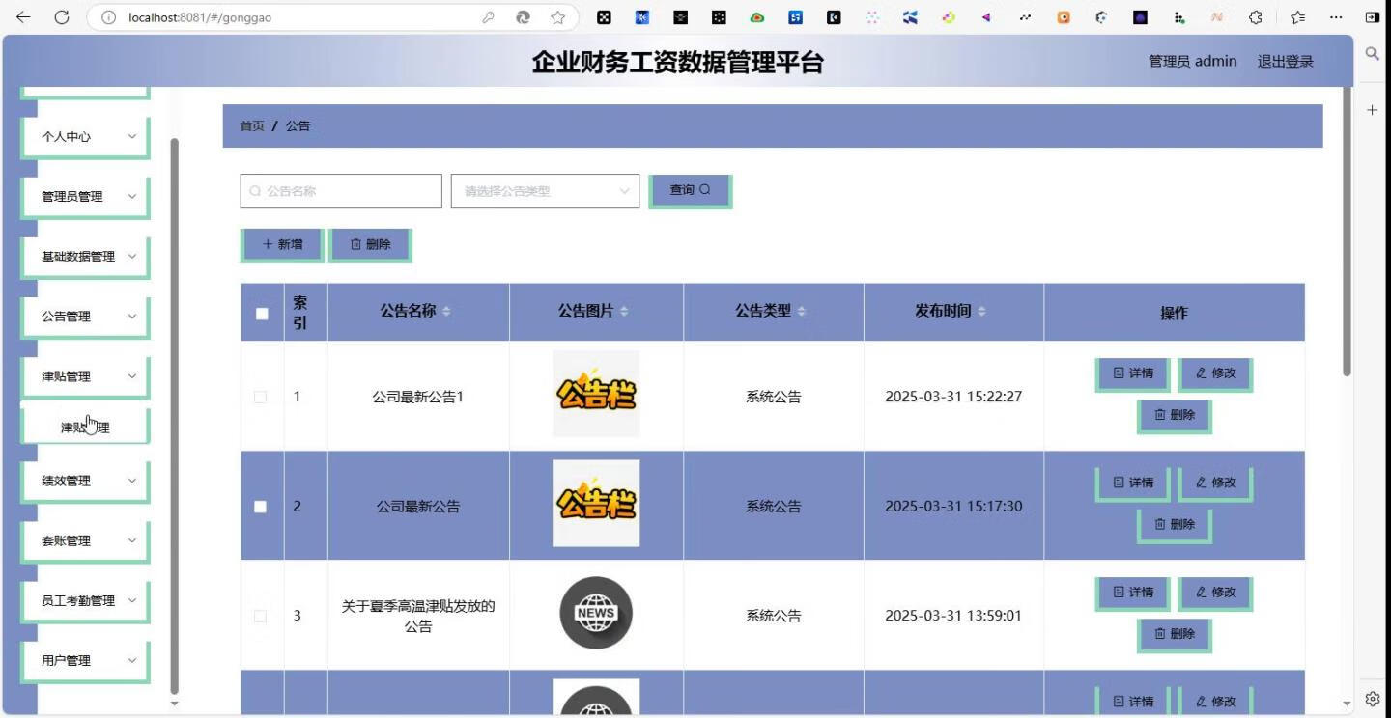Expand the 绩效管理 sidebar menu
1391x718 pixels.
click(x=85, y=481)
